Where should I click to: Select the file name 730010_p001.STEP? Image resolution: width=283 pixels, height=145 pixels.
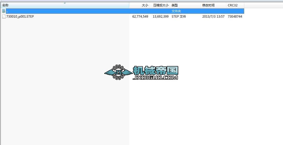(x=20, y=17)
